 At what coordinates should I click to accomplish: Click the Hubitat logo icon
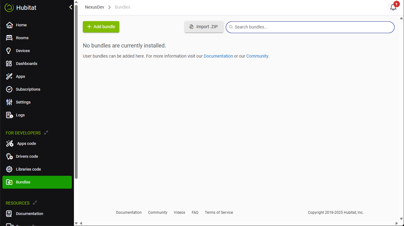click(9, 7)
